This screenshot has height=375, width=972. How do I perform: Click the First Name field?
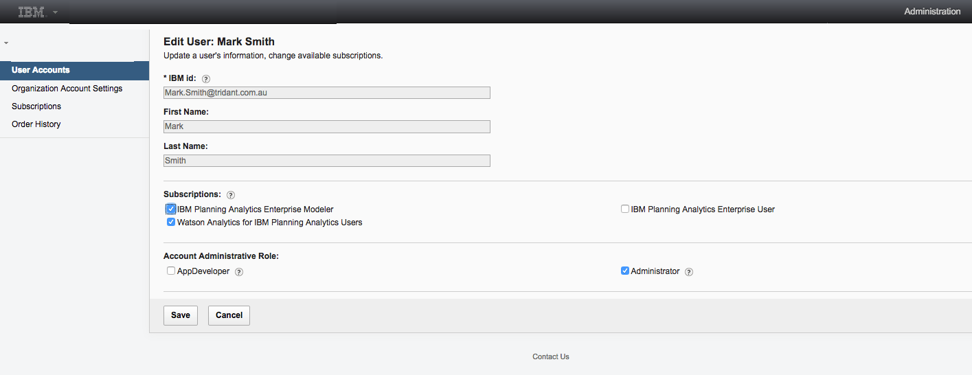327,126
